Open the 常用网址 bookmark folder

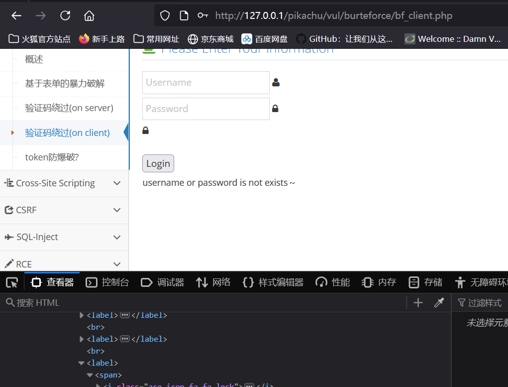(156, 39)
